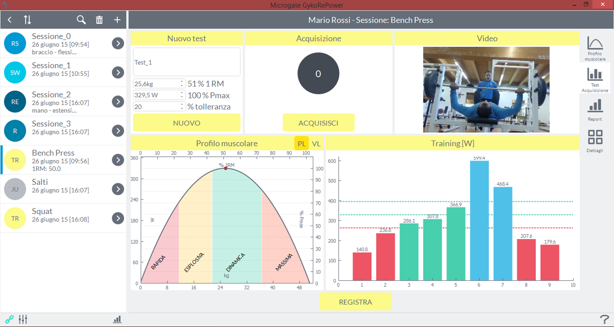The height and width of the screenshot is (327, 614).
Task: Click the Test_1 name input field
Action: [x=186, y=62]
